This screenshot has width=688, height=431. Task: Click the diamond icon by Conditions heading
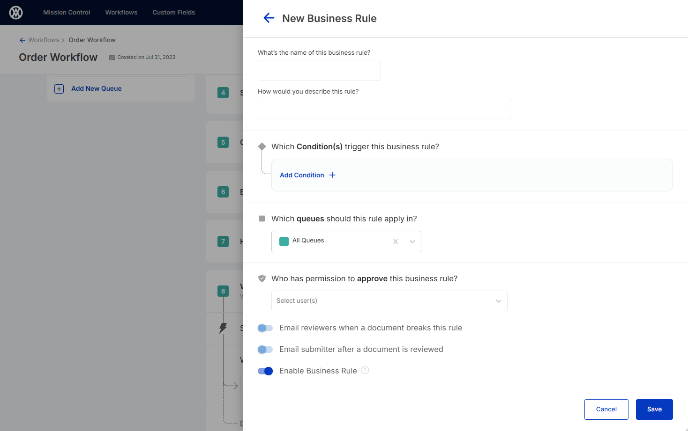click(262, 146)
